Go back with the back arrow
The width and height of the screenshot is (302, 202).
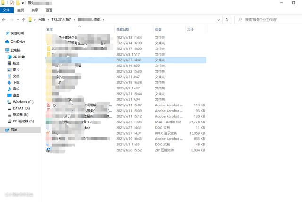click(x=5, y=20)
